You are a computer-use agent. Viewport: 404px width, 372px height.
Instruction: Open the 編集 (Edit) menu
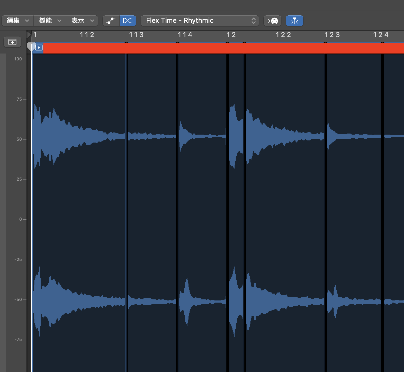[17, 21]
